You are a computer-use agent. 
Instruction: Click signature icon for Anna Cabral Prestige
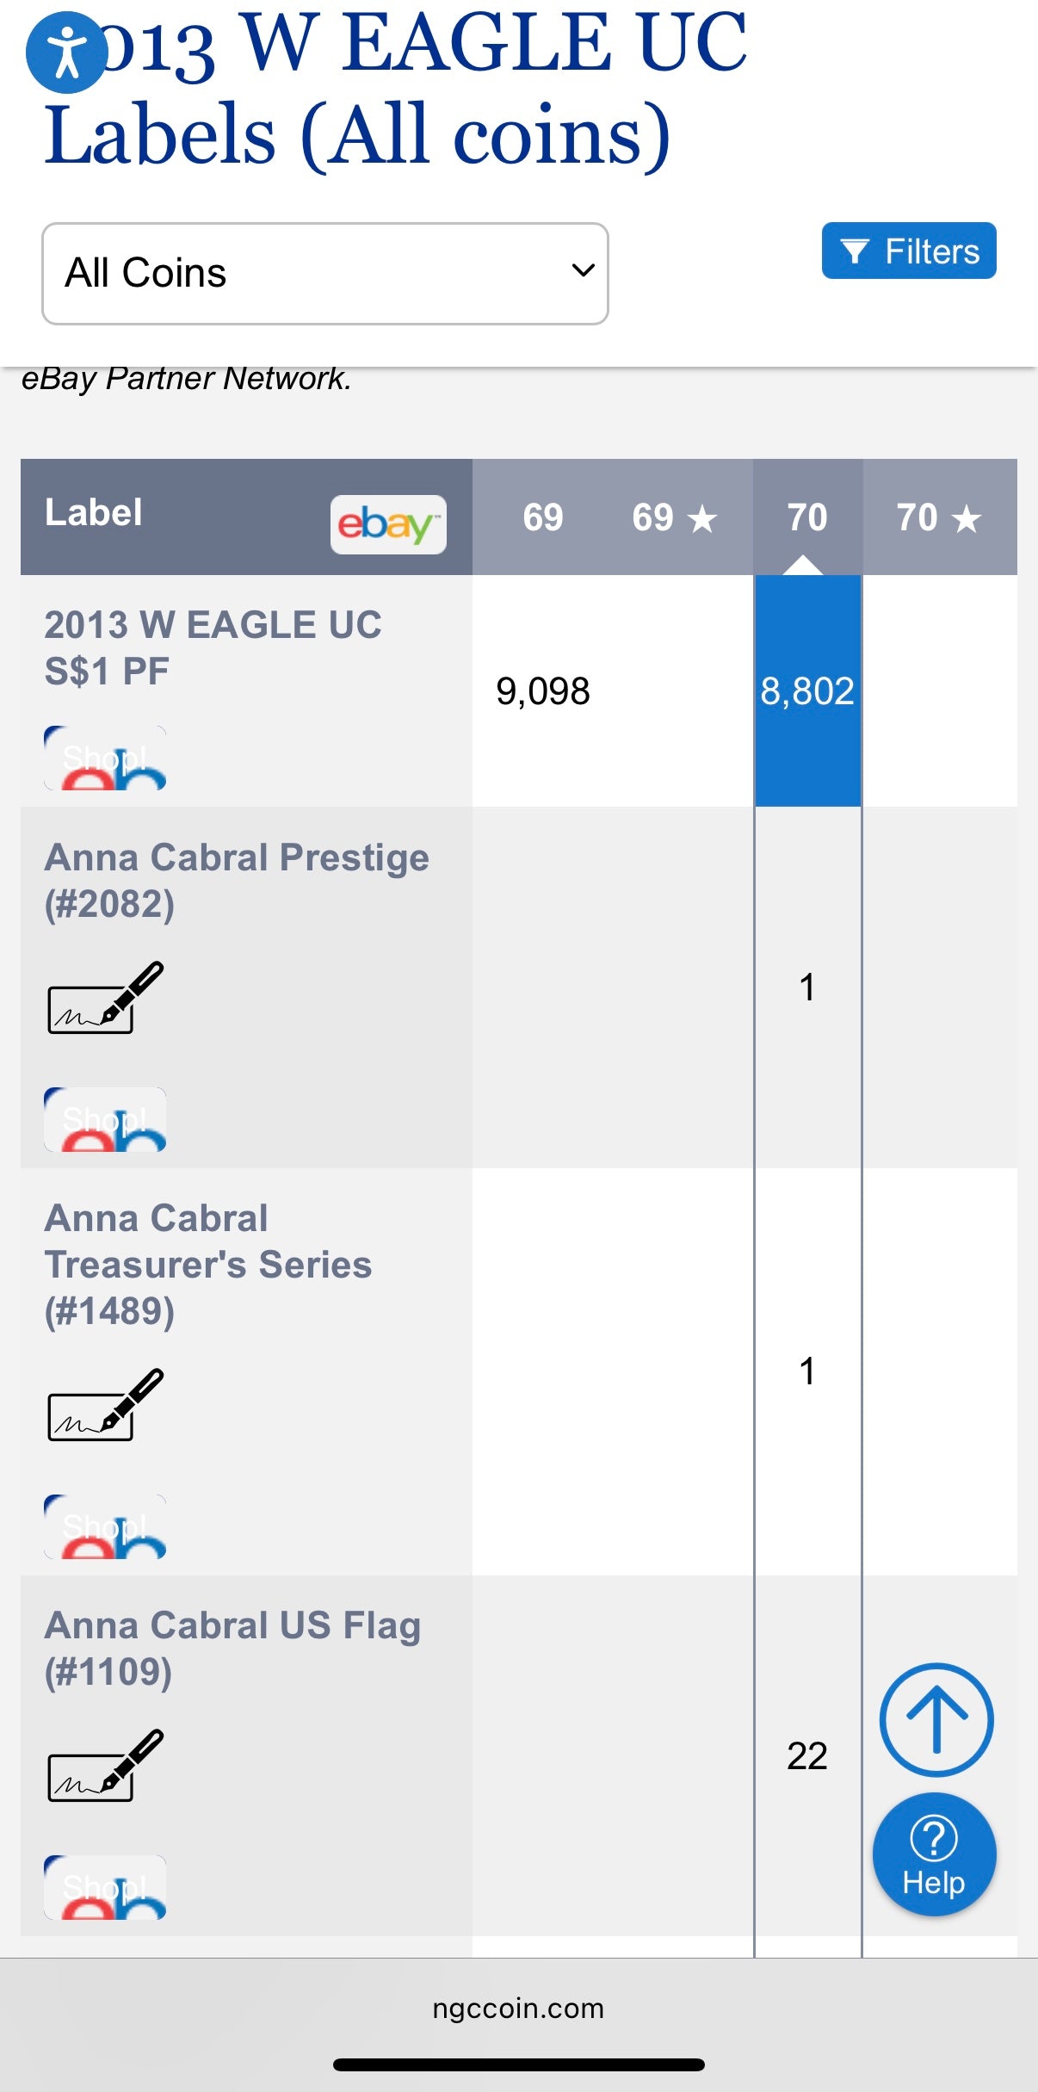tap(105, 998)
